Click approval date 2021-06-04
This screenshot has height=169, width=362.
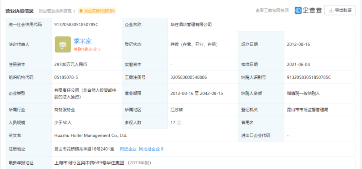tap(298, 65)
